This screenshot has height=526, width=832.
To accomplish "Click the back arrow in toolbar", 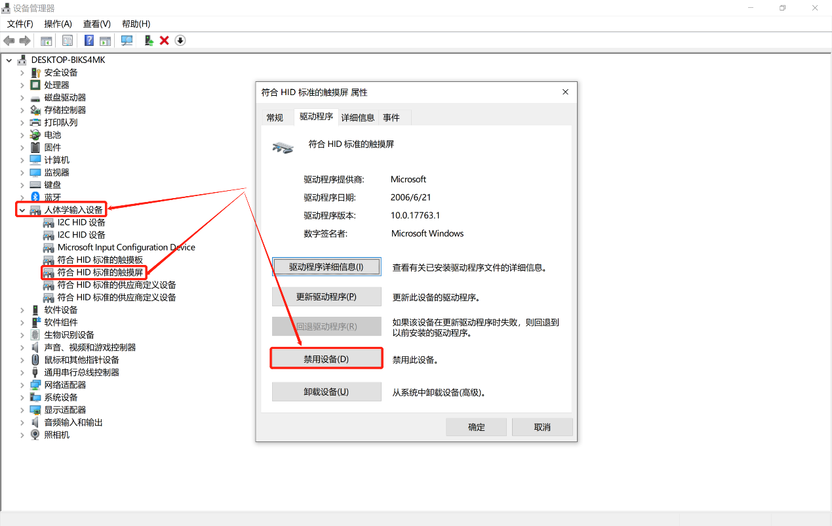I will coord(9,41).
